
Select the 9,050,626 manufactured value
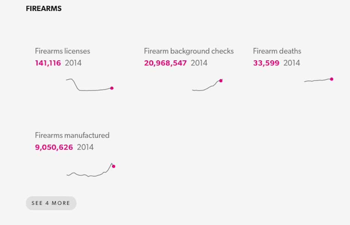[x=54, y=147]
